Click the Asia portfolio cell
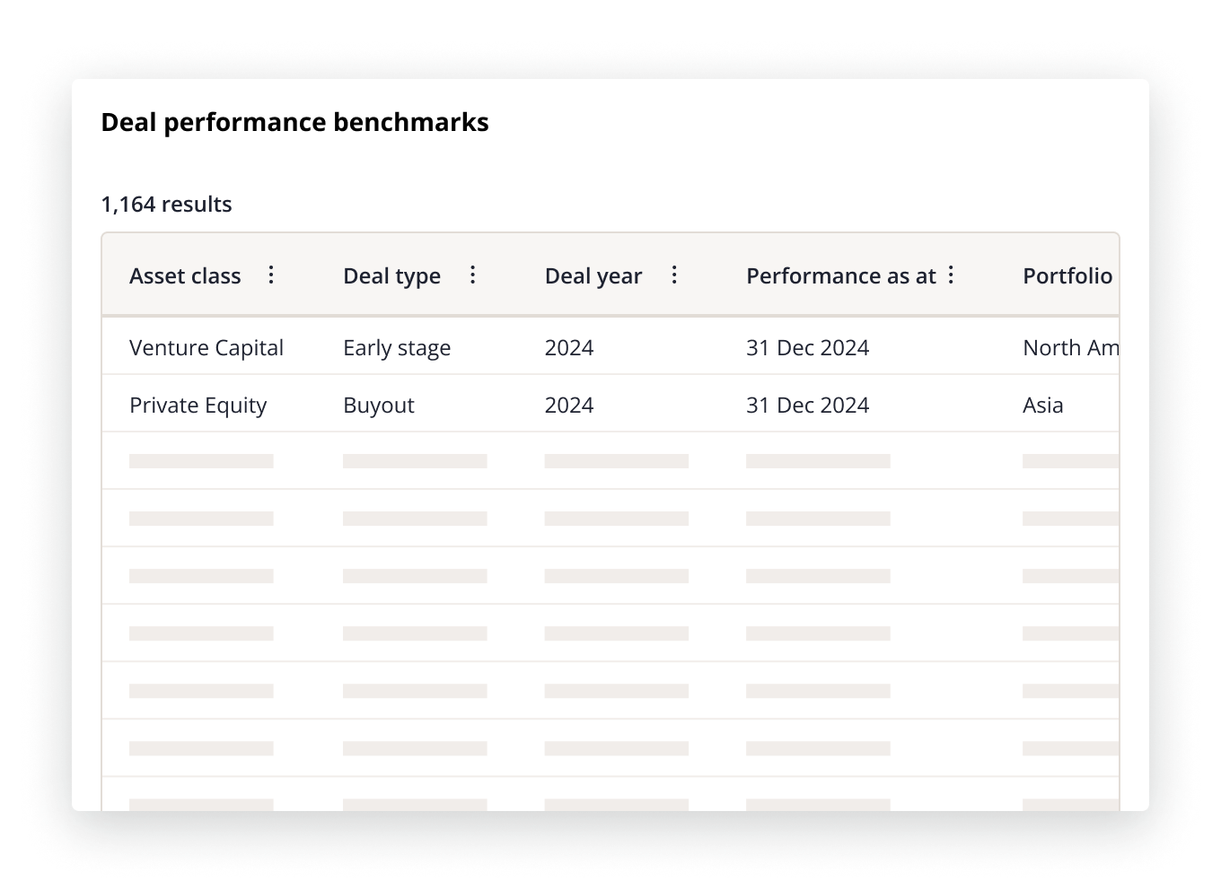The image size is (1221, 890). [1043, 406]
